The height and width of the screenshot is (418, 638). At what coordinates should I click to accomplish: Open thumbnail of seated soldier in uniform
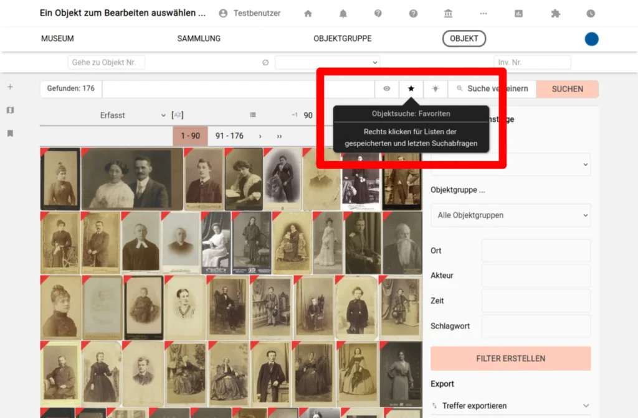tap(363, 243)
